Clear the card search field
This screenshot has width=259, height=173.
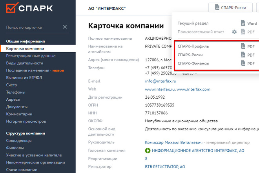[x=65, y=27]
